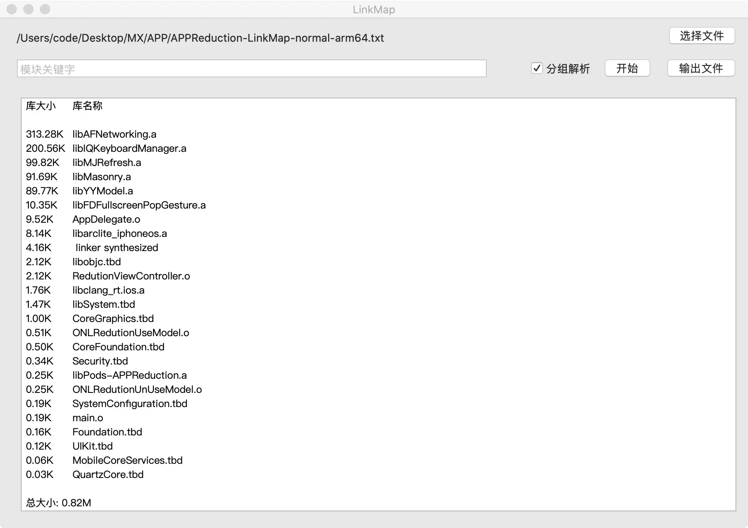Click the Foundation.tbd line
748x528 pixels.
pyautogui.click(x=107, y=432)
